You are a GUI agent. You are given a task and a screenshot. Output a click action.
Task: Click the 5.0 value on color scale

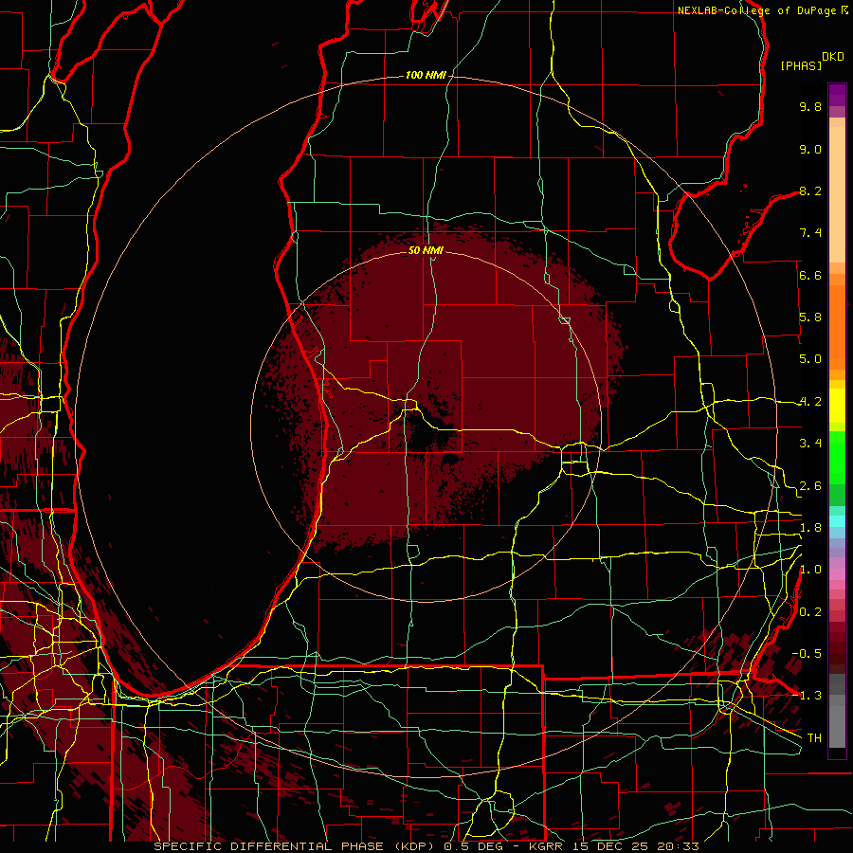pos(810,359)
